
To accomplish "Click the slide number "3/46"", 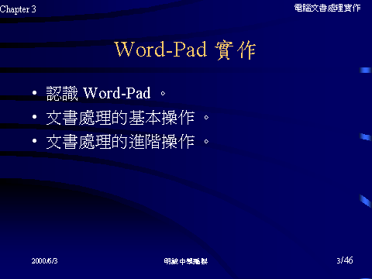I will pos(345,260).
